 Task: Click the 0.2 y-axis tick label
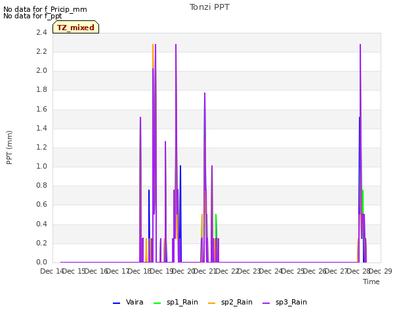tap(41, 243)
